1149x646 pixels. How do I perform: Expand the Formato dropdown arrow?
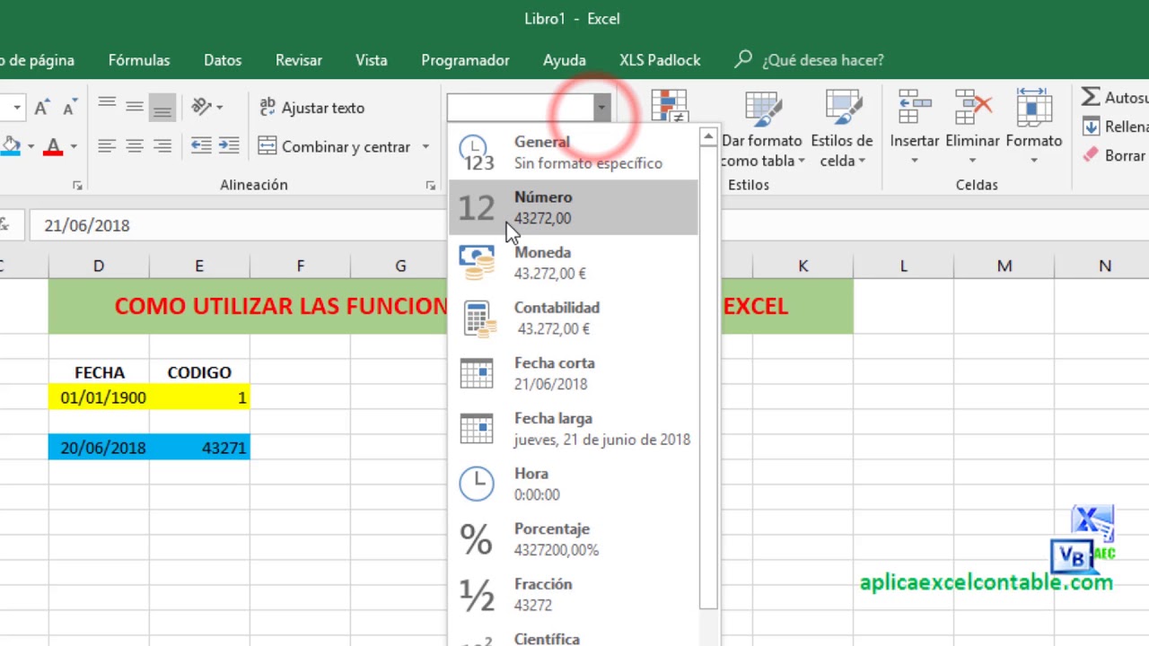click(x=1034, y=161)
